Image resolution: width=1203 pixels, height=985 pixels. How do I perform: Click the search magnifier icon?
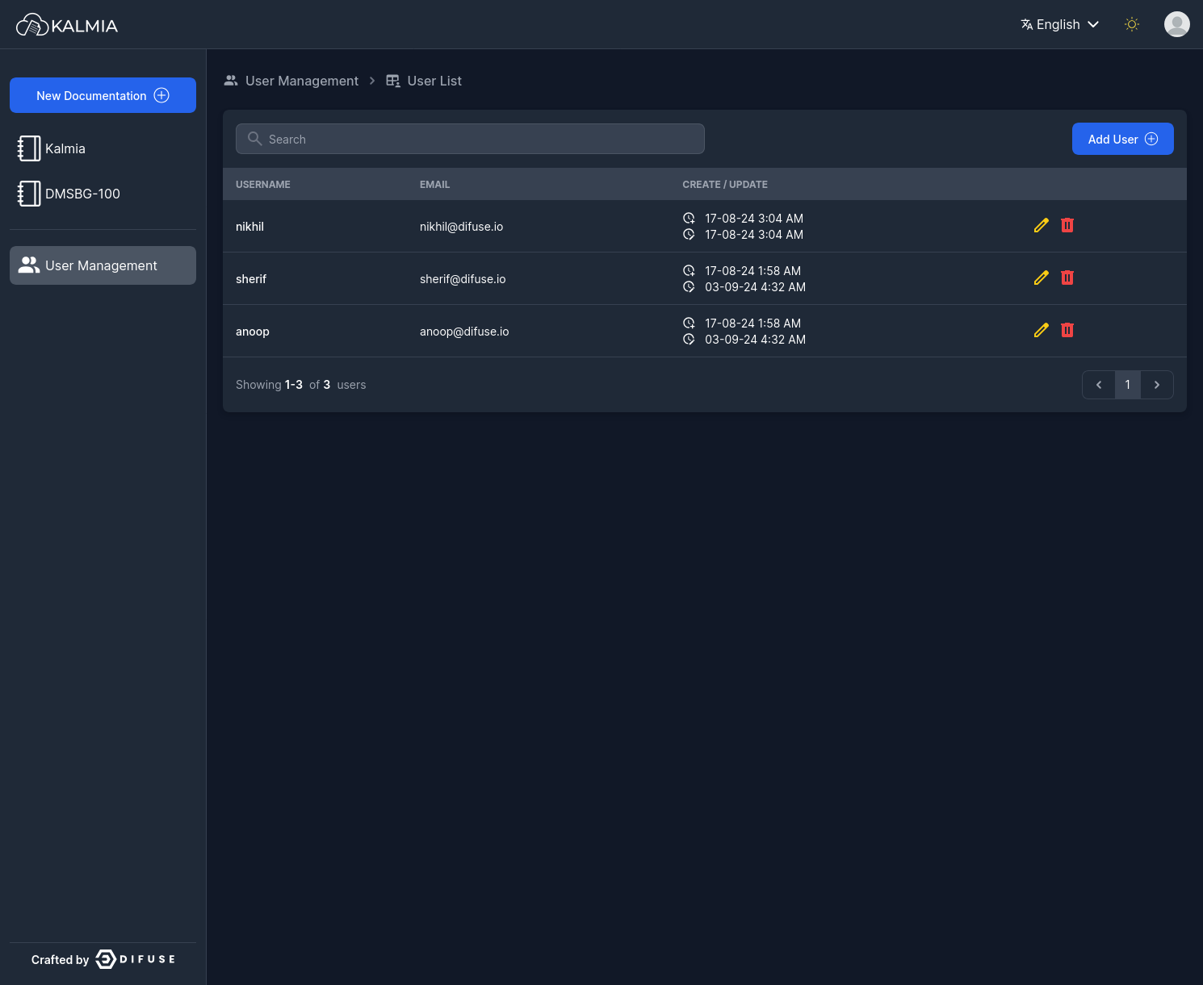pos(254,139)
